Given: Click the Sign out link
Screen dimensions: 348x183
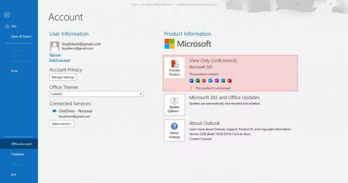Looking at the screenshot, I should tap(55, 55).
